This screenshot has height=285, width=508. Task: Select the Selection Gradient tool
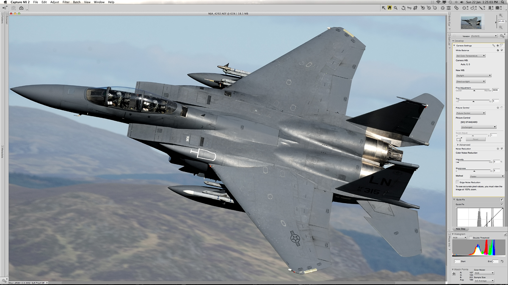(x=491, y=8)
